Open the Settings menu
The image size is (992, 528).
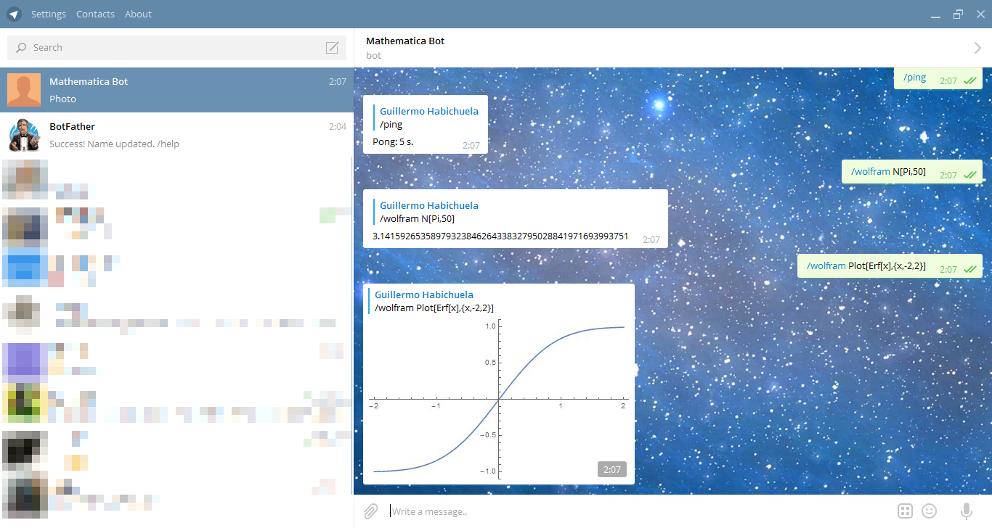pos(49,14)
